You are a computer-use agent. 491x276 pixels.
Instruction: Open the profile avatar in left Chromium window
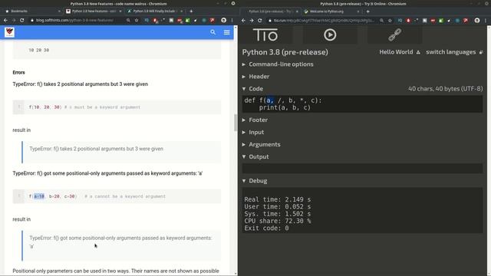(223, 20)
